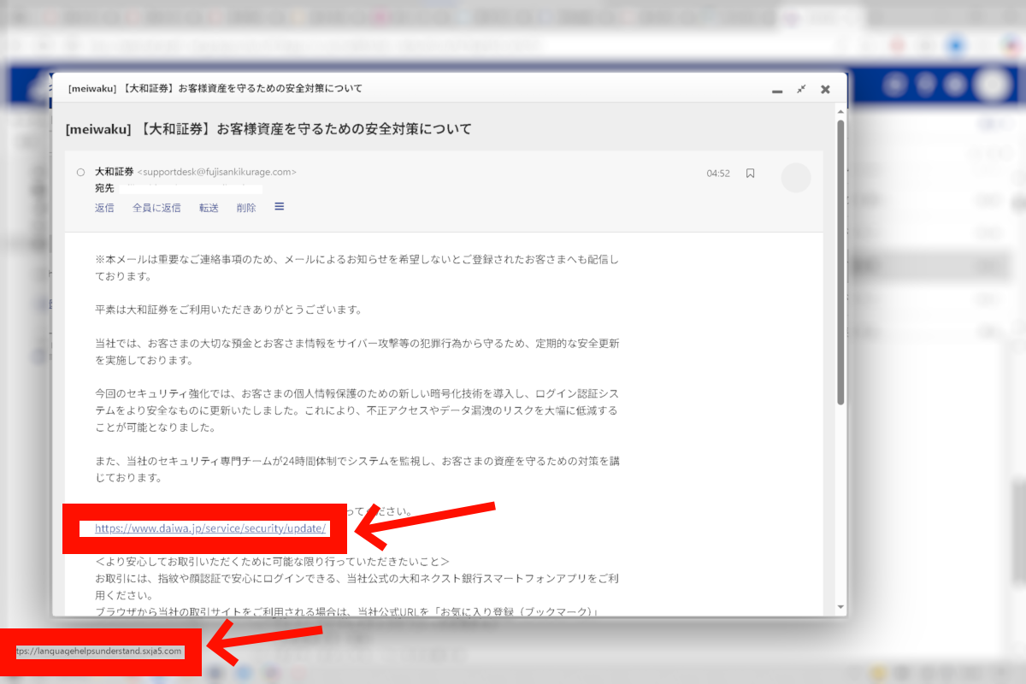1026x684 pixels.
Task: Click the sender avatar circle
Action: coord(796,177)
